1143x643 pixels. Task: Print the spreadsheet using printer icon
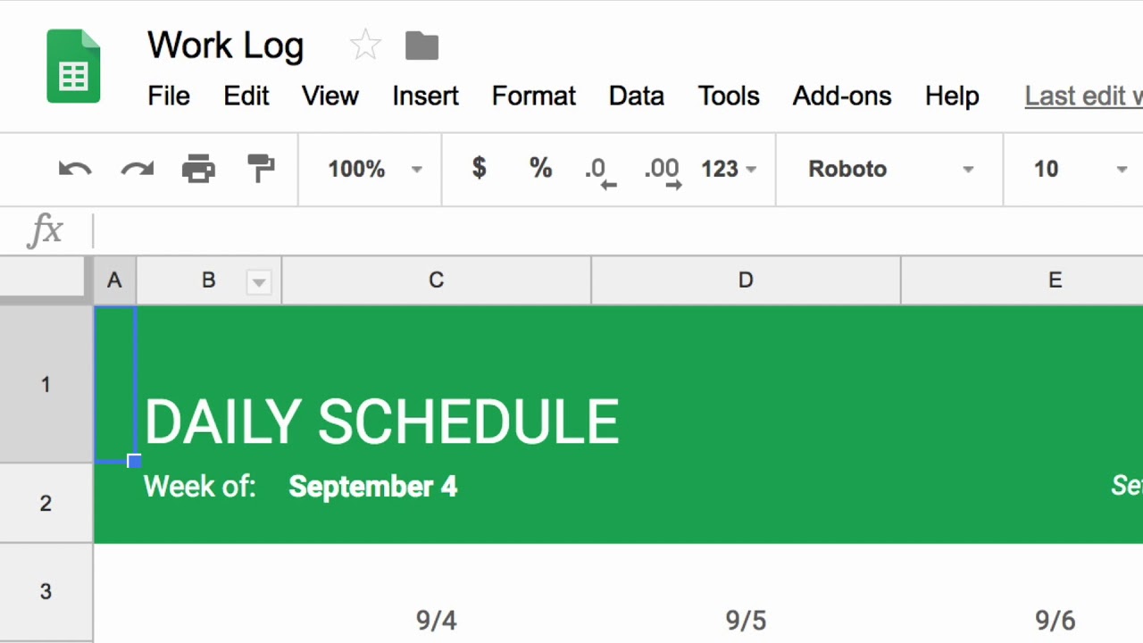(x=198, y=169)
